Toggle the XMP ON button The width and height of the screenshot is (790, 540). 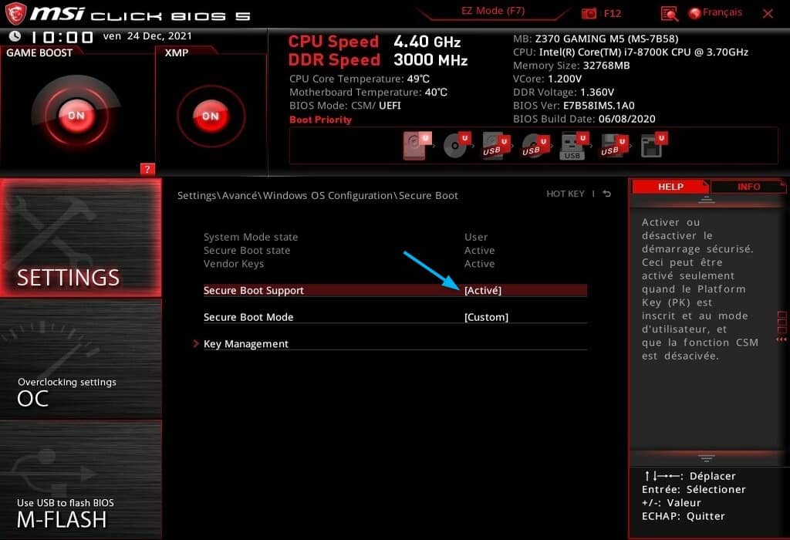(211, 116)
